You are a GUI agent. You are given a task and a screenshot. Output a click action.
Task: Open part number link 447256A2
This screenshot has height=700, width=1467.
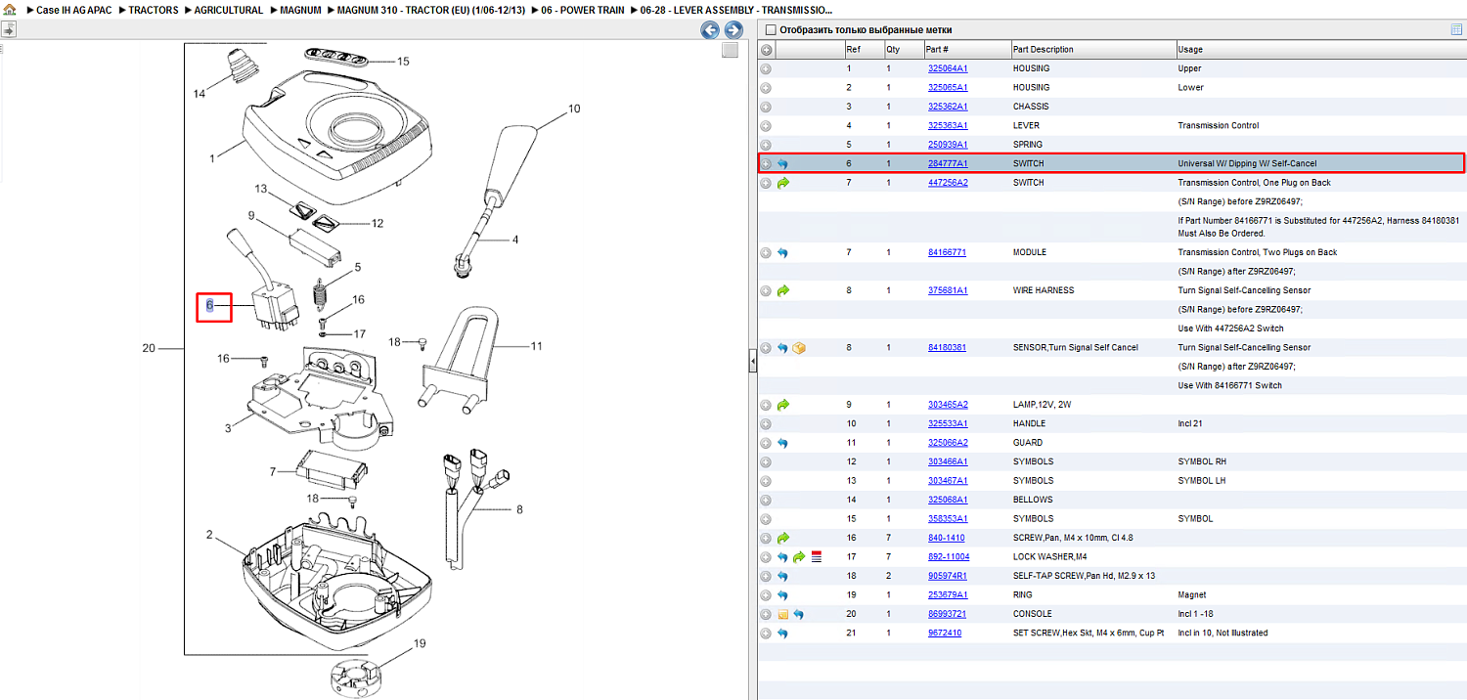[948, 183]
